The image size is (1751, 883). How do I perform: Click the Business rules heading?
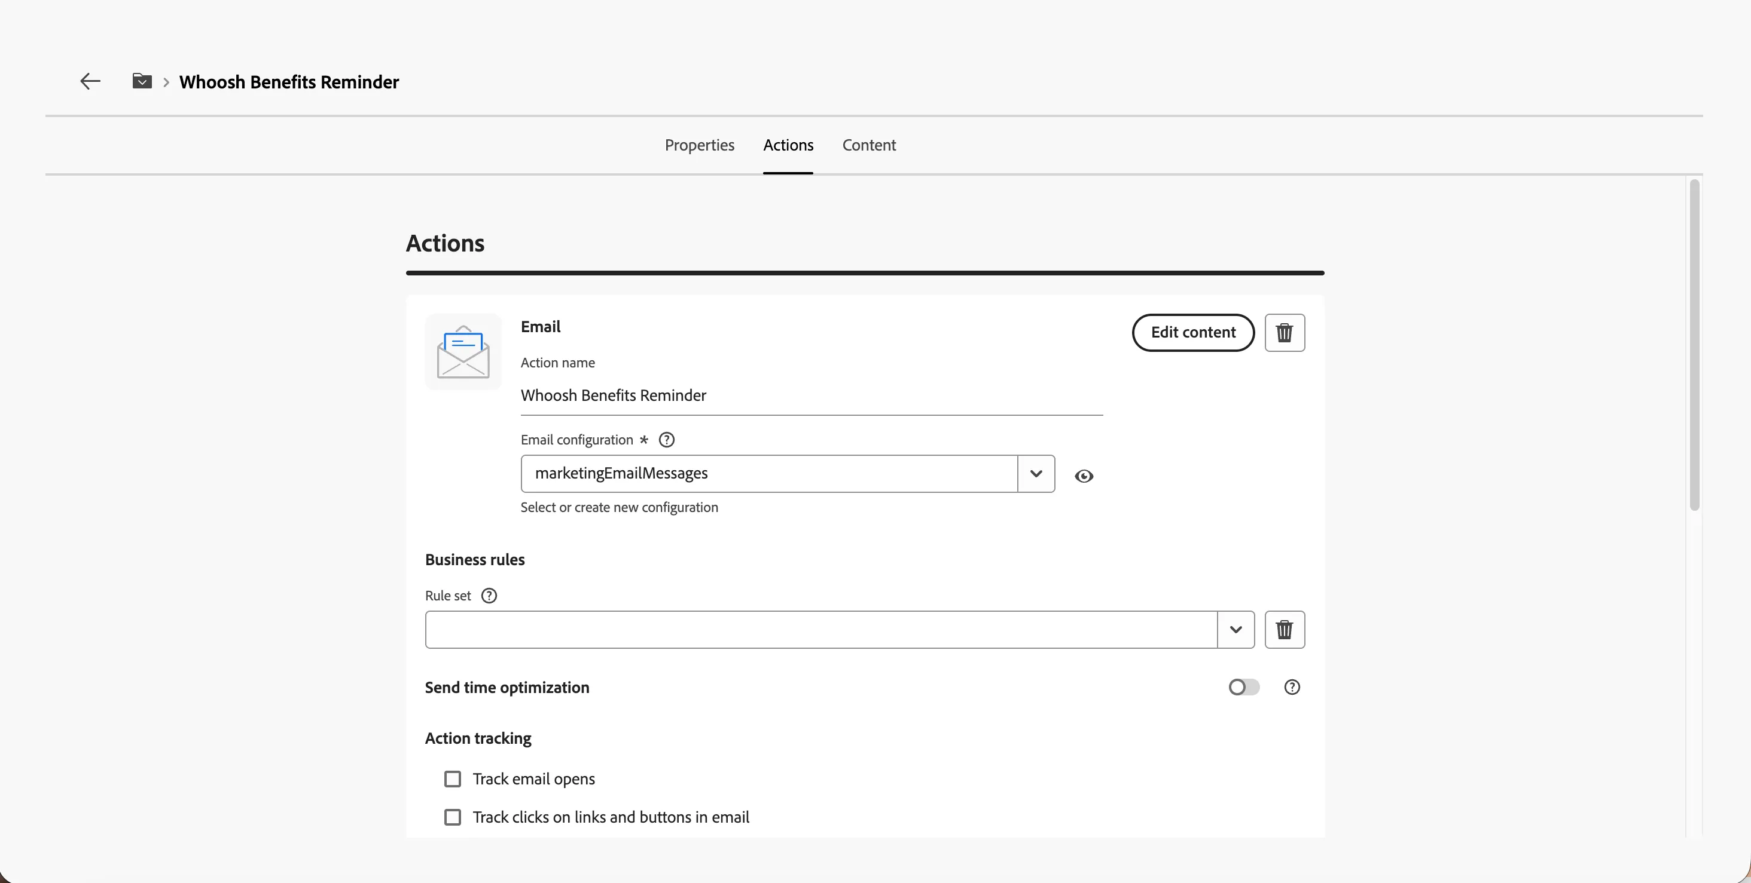point(474,560)
